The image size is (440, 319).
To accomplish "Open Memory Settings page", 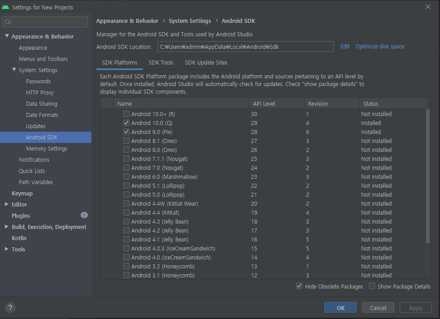I will point(47,148).
